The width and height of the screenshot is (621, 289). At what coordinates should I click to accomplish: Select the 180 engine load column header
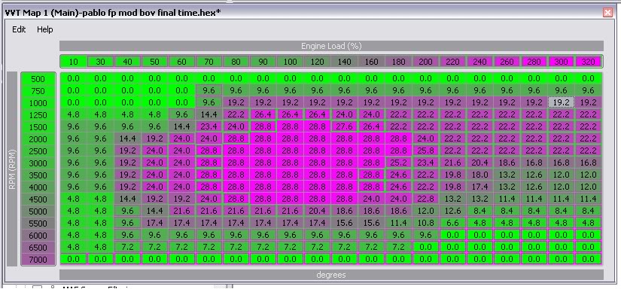tap(398, 62)
